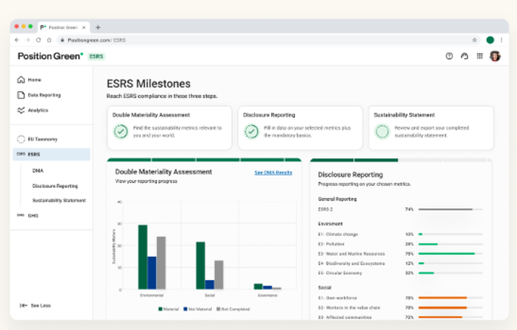Open Data Reporting via its document icon
Screen dimensions: 517x330
coord(21,95)
